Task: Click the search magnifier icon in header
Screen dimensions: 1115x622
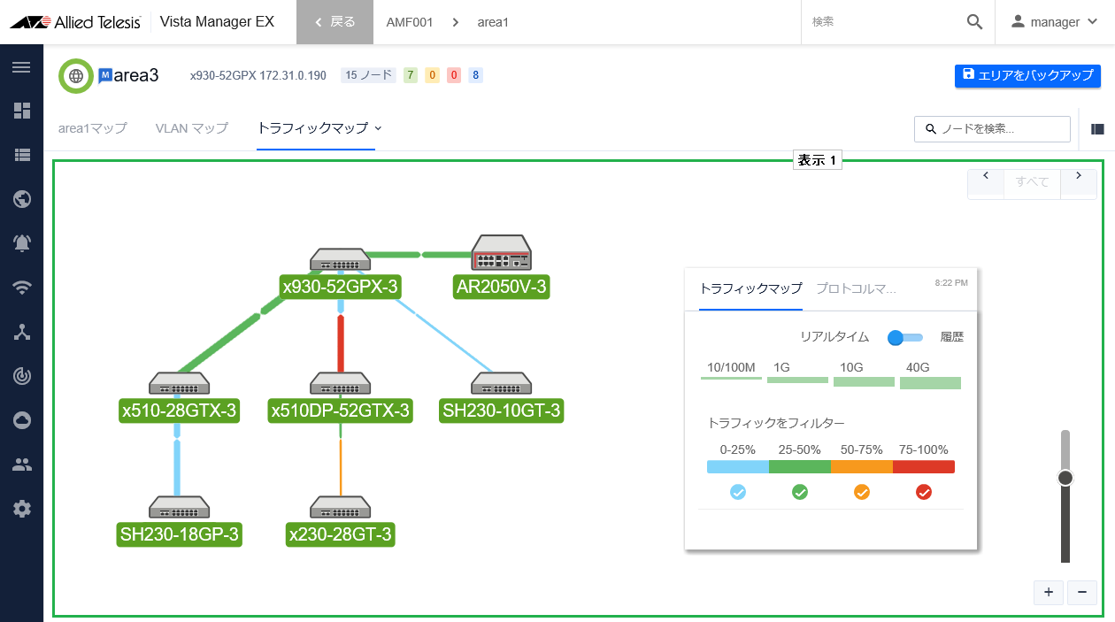Action: 974,22
